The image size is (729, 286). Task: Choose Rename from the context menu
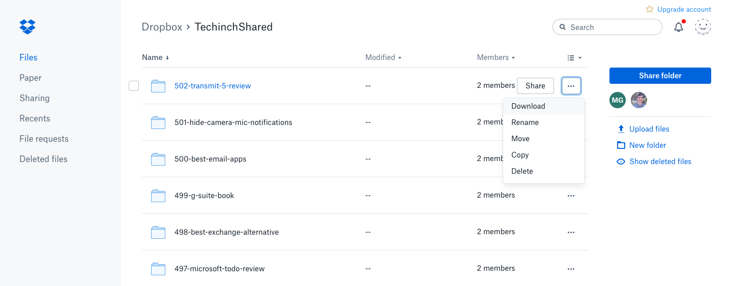544,122
